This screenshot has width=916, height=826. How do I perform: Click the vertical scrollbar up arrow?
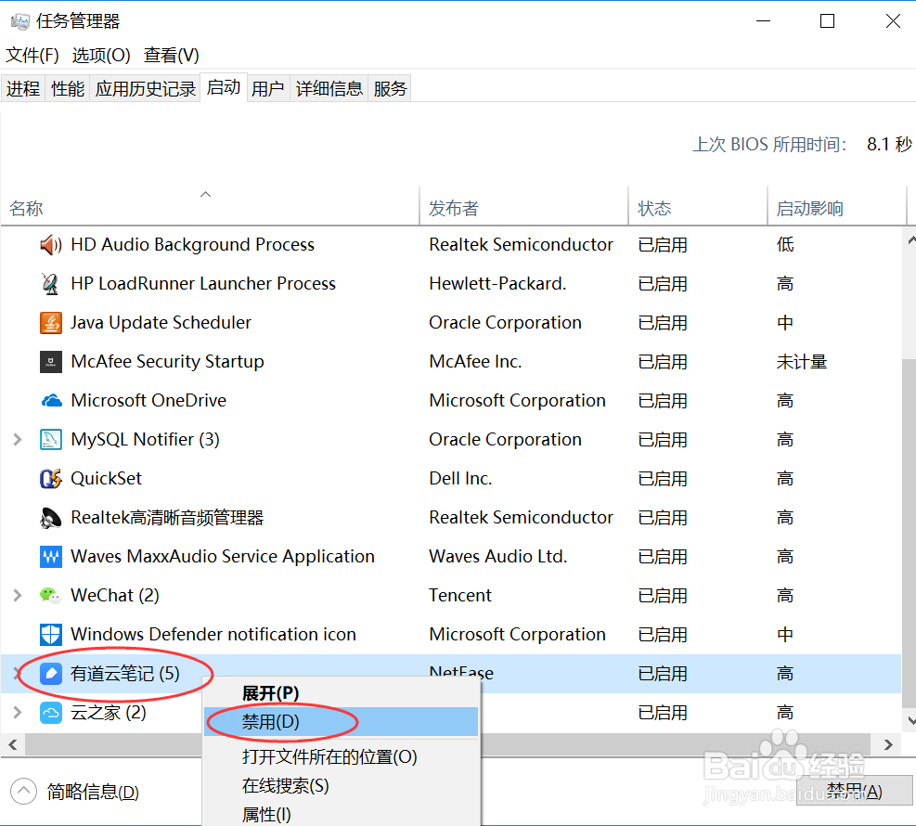910,240
